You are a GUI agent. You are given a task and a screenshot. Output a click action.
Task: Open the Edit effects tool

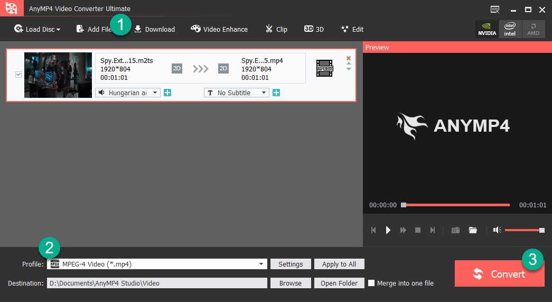click(x=352, y=29)
